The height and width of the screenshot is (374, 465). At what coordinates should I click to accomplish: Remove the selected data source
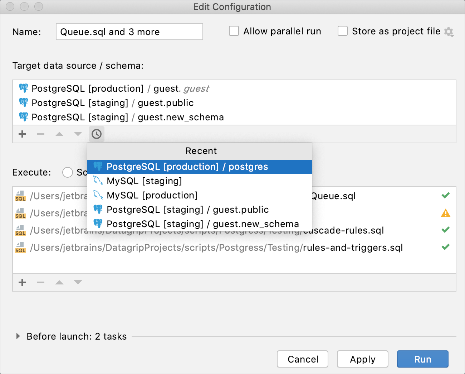coord(40,134)
